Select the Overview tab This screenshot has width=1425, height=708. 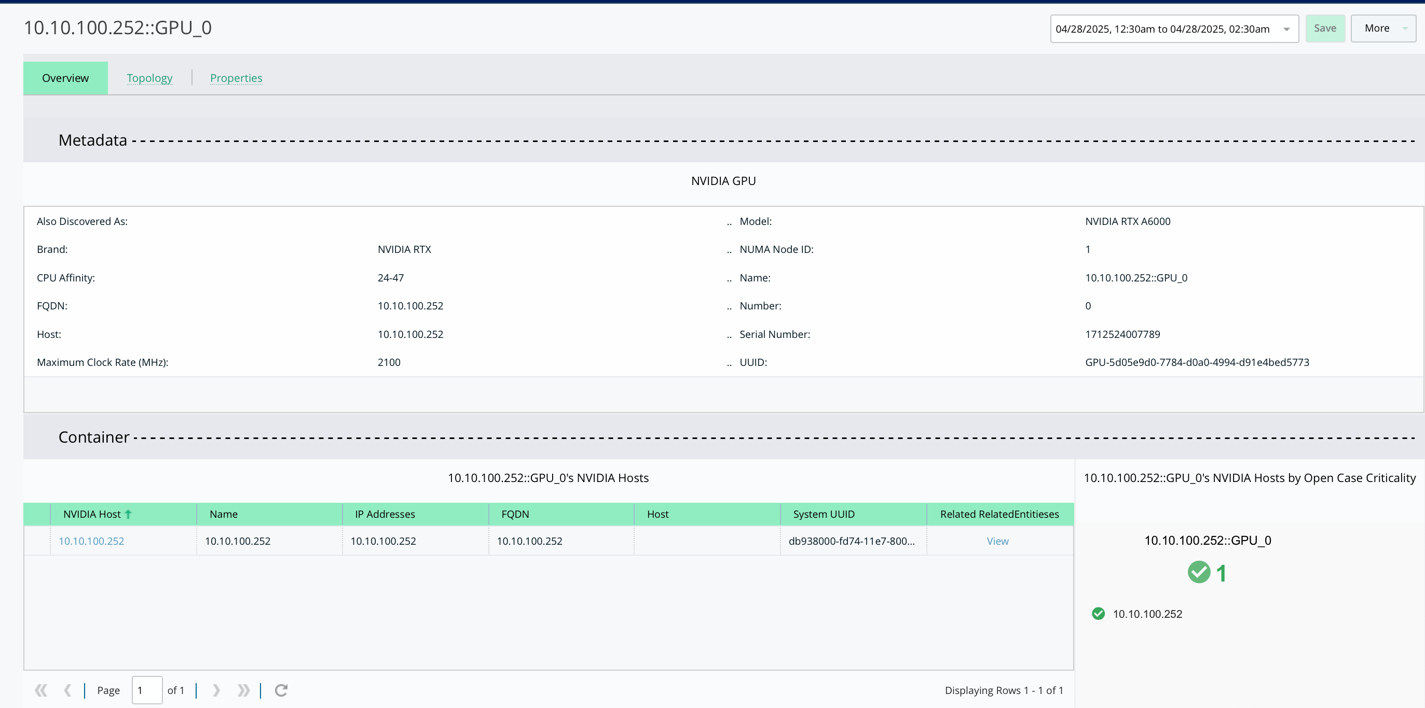tap(65, 78)
